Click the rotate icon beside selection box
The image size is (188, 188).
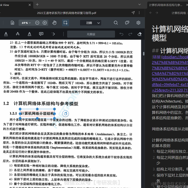point(65,114)
